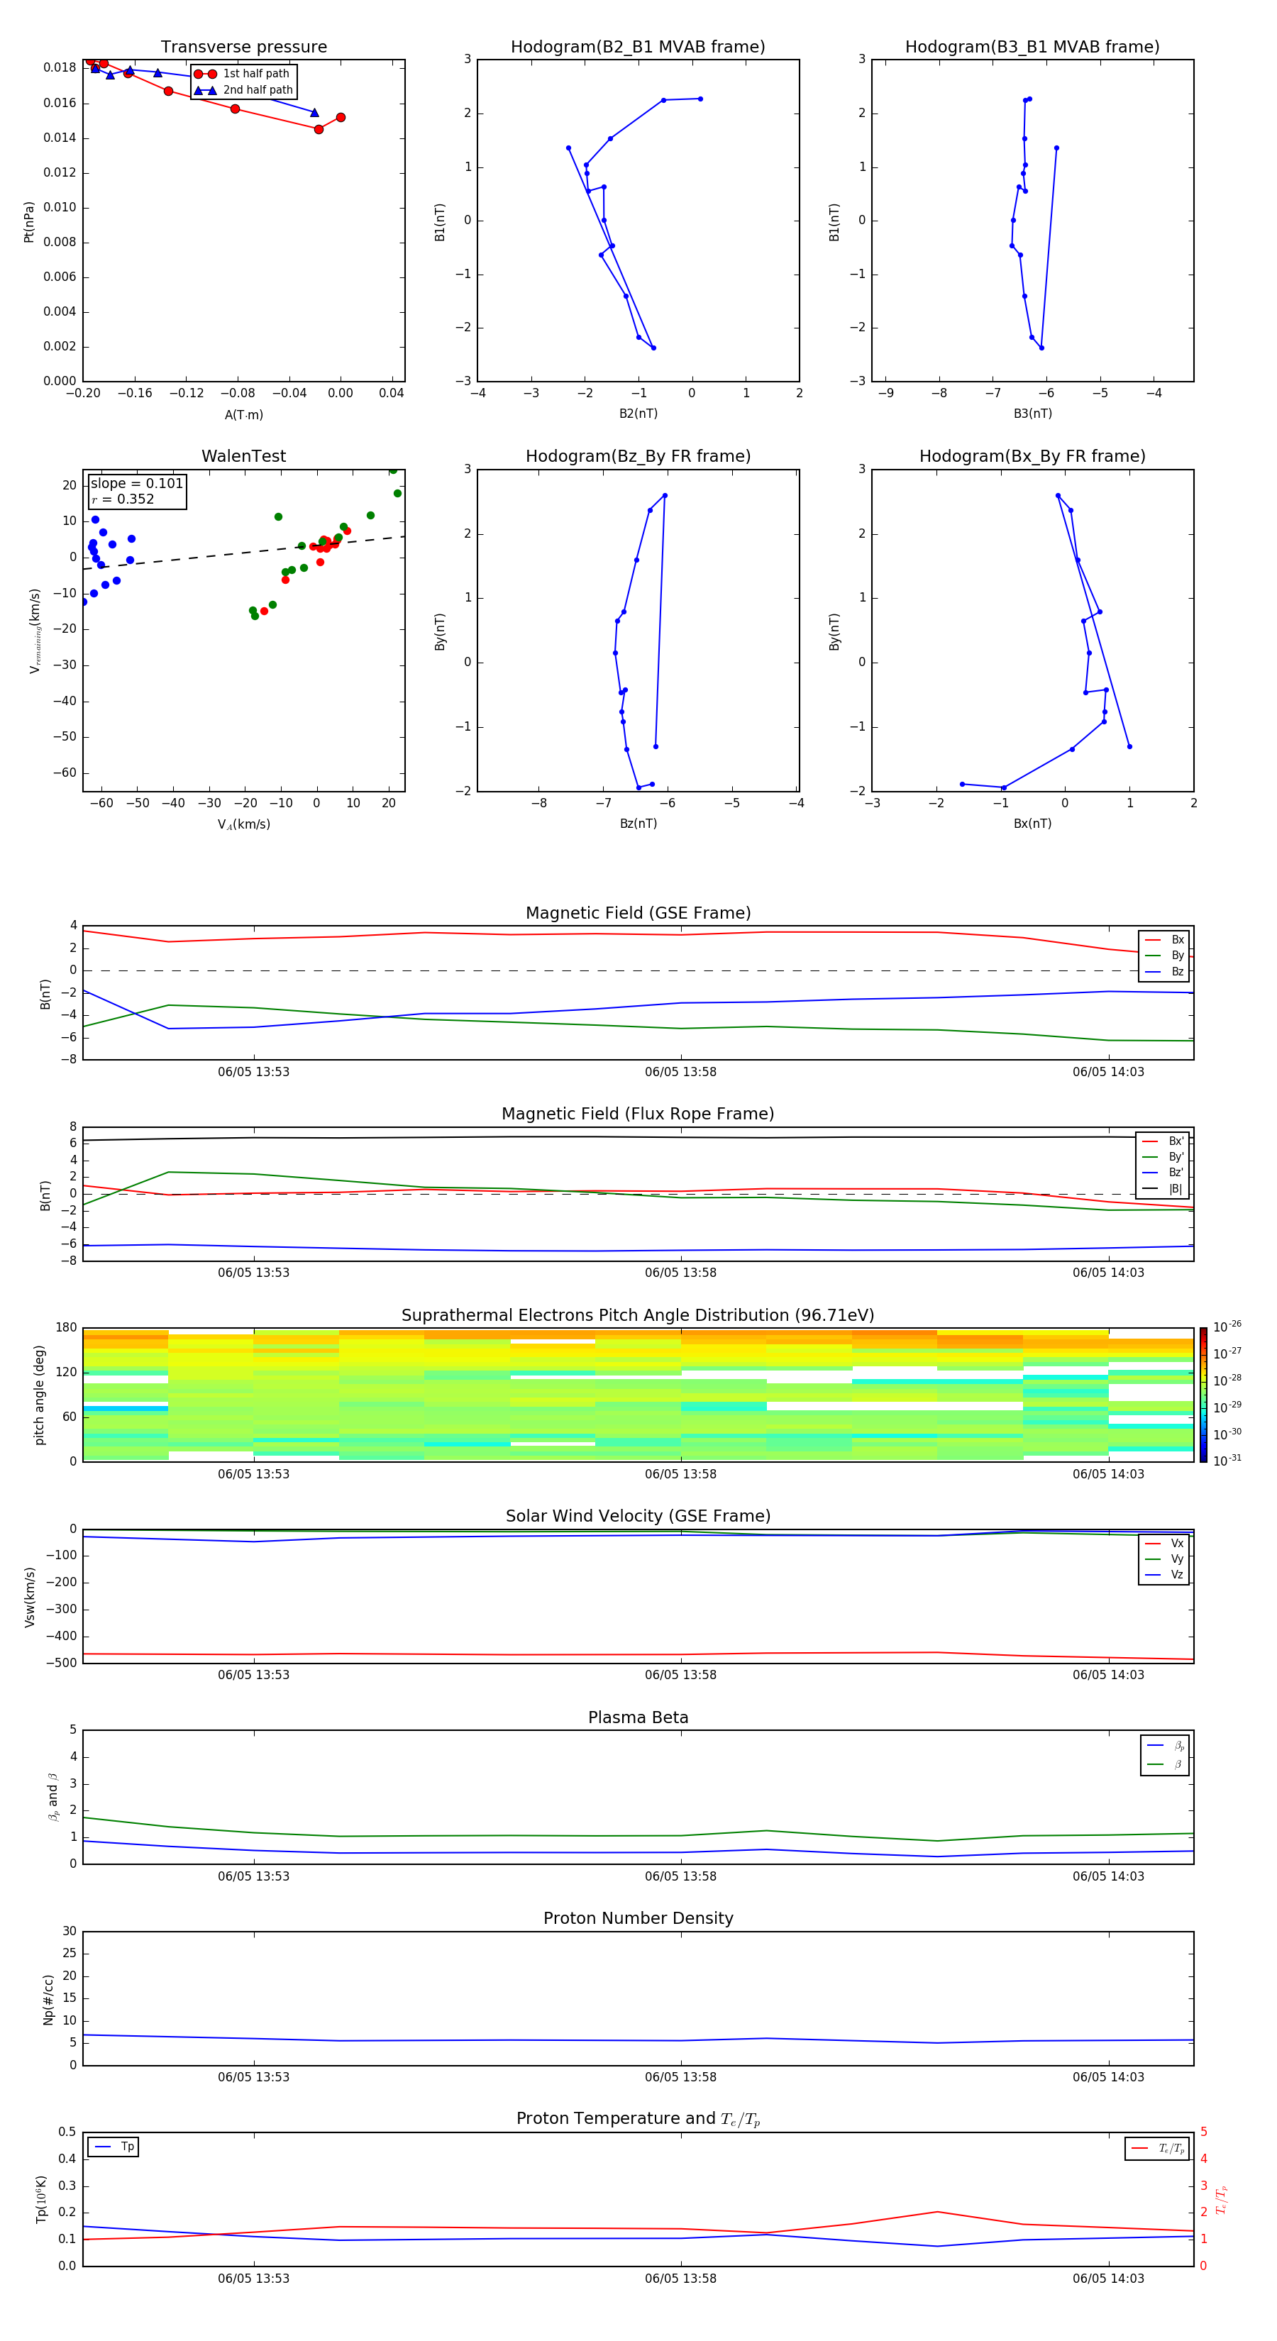Screen dimensions: 1277x2341
Task: Click the 'Hodogram(B2_B1 MVAB frame)' title
Action: (x=638, y=48)
